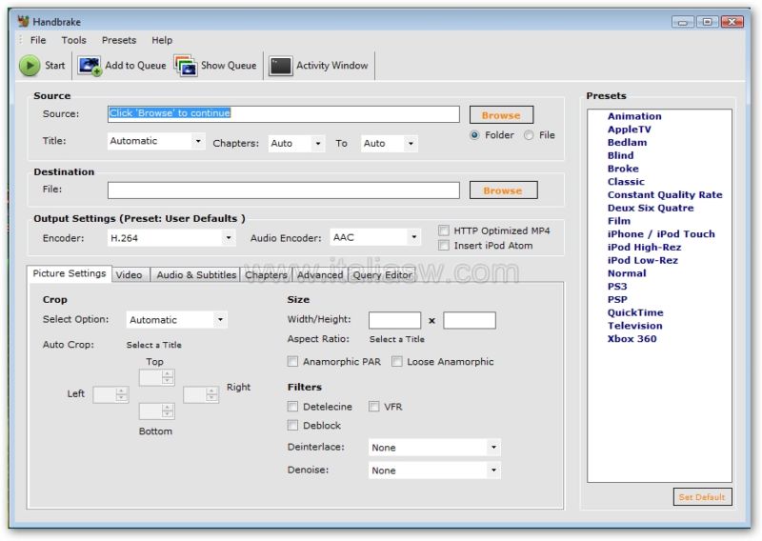Click the Set Default button
The width and height of the screenshot is (762, 541).
click(702, 497)
